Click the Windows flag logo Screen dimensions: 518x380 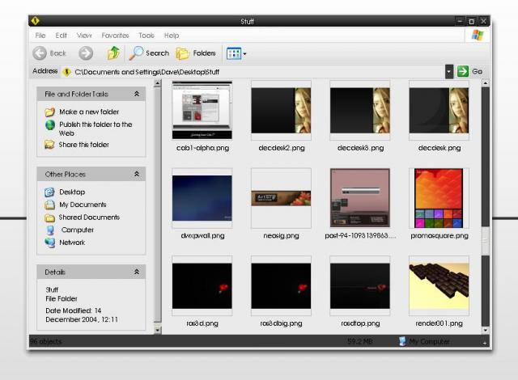[x=478, y=35]
